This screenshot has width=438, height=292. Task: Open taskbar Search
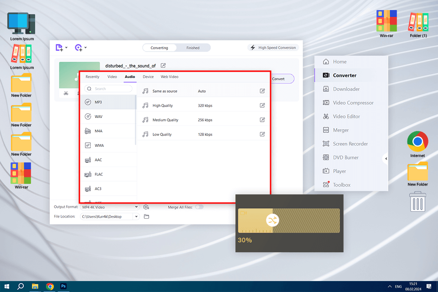[21, 287]
